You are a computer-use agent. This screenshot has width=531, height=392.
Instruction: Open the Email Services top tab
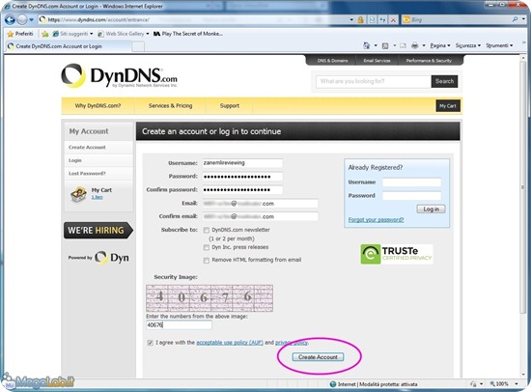[377, 61]
